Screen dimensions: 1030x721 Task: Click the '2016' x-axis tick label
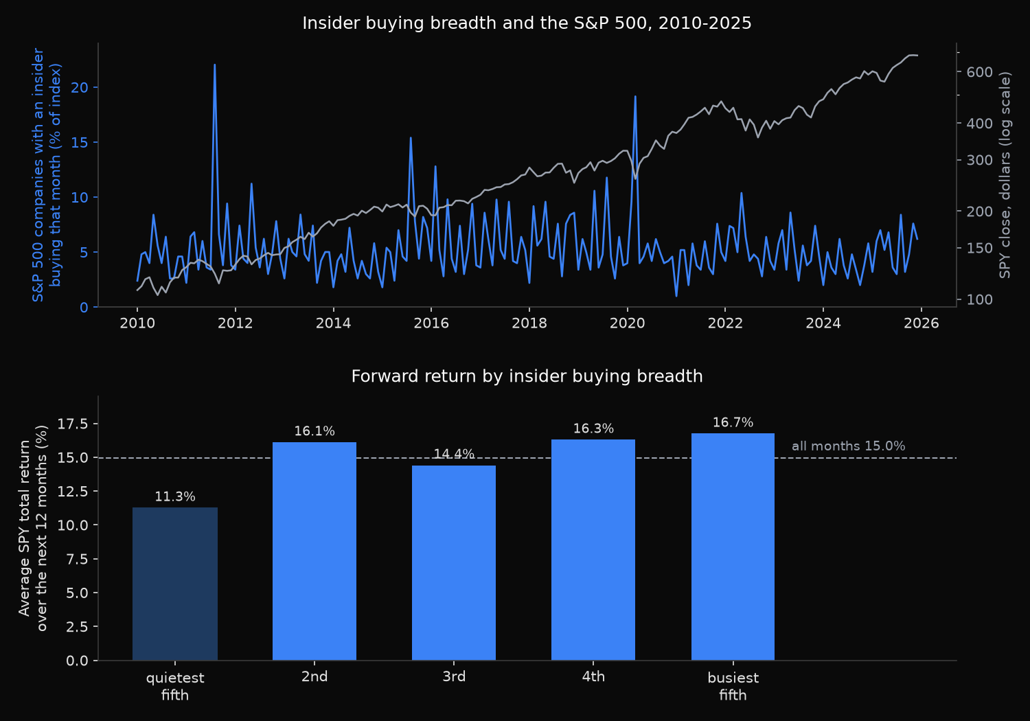(431, 323)
